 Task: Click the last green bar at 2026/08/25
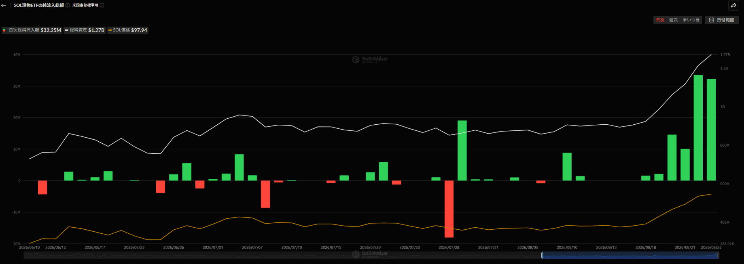point(711,130)
